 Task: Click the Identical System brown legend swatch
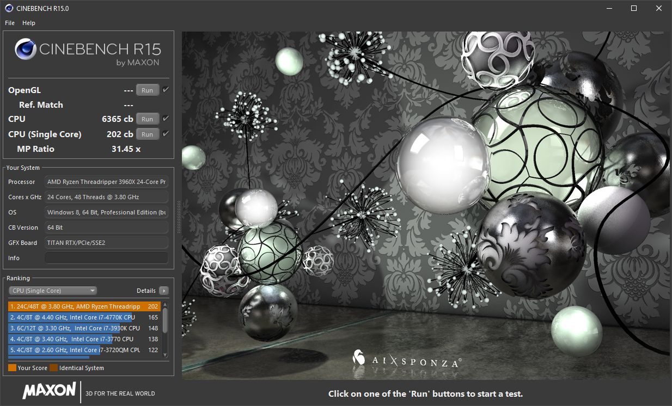pyautogui.click(x=53, y=367)
